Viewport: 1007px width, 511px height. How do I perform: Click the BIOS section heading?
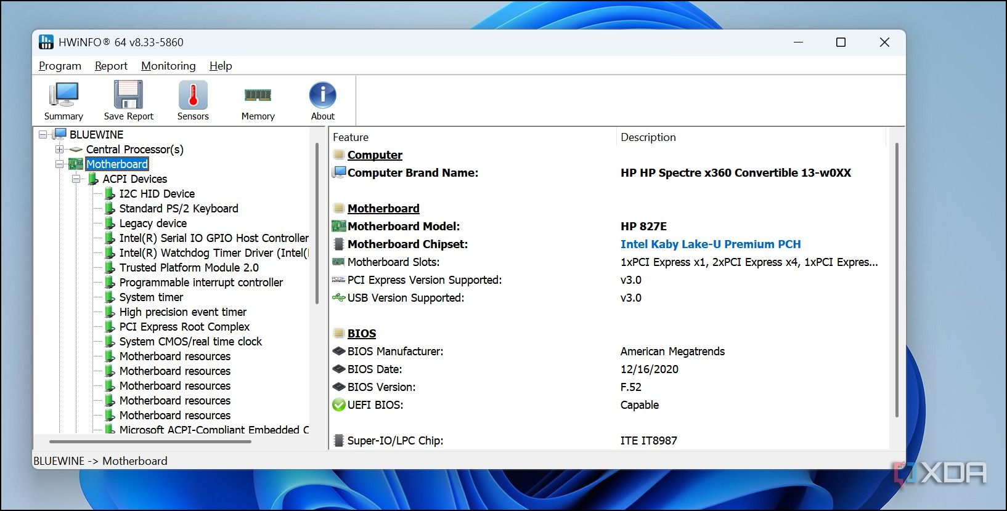[x=362, y=334]
